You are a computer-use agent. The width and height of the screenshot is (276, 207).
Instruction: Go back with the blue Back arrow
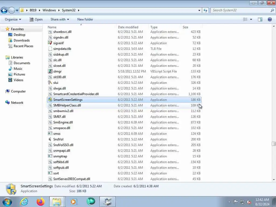[4, 10]
